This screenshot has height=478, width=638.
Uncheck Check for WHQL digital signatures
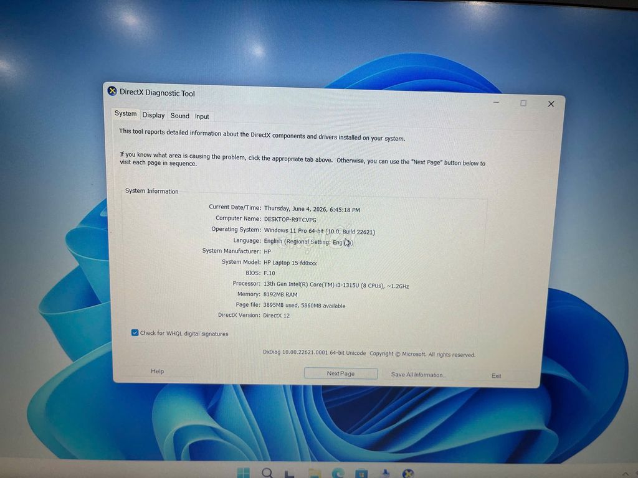(135, 332)
